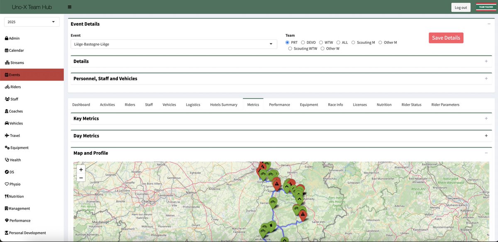Select Scouting M radio option
The height and width of the screenshot is (242, 498).
click(354, 42)
